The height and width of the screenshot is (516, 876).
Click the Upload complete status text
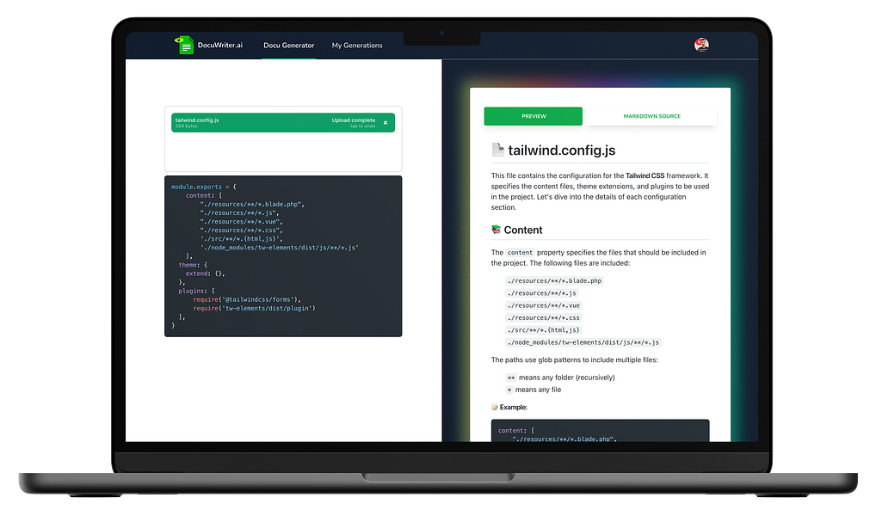[354, 120]
